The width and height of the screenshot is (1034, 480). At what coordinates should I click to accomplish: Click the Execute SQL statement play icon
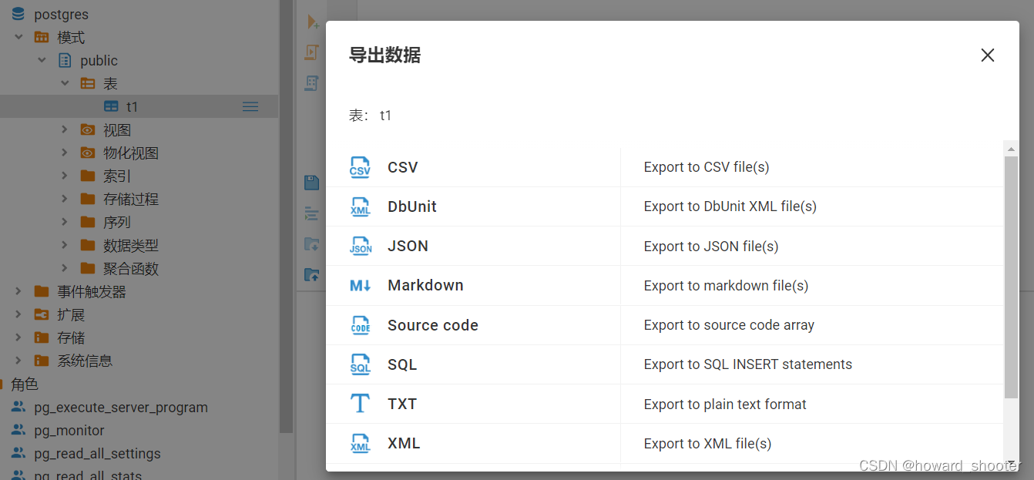point(312,22)
